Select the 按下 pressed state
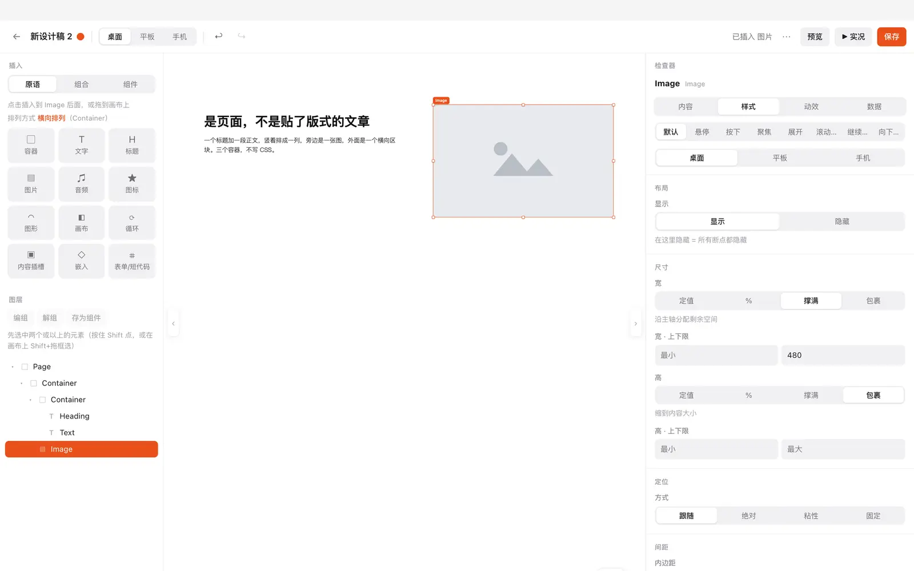Image resolution: width=914 pixels, height=571 pixels. pos(733,132)
